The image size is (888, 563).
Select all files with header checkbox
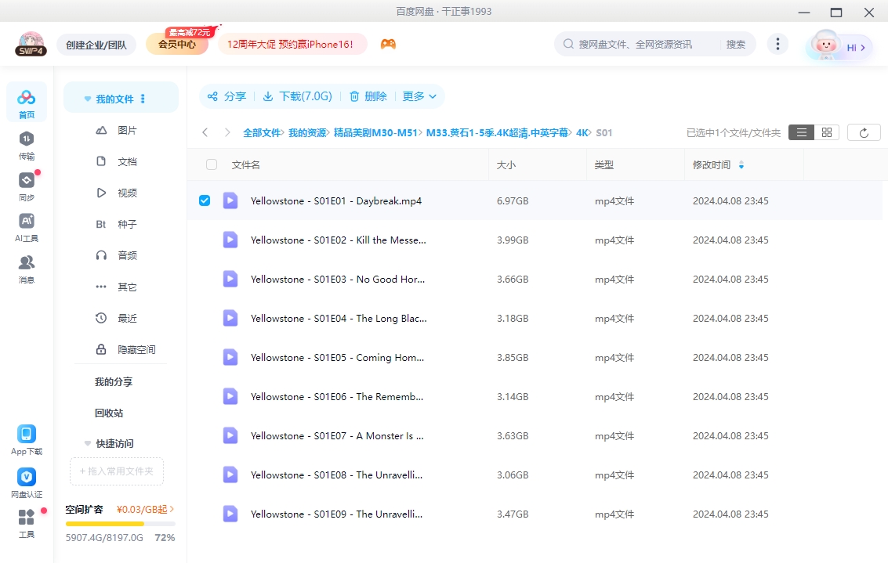(210, 164)
